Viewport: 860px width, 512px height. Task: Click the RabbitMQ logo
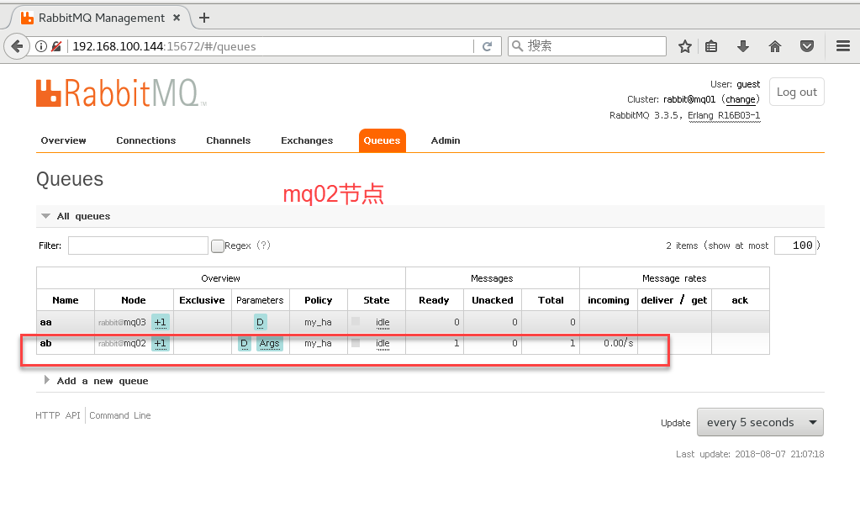click(x=121, y=93)
